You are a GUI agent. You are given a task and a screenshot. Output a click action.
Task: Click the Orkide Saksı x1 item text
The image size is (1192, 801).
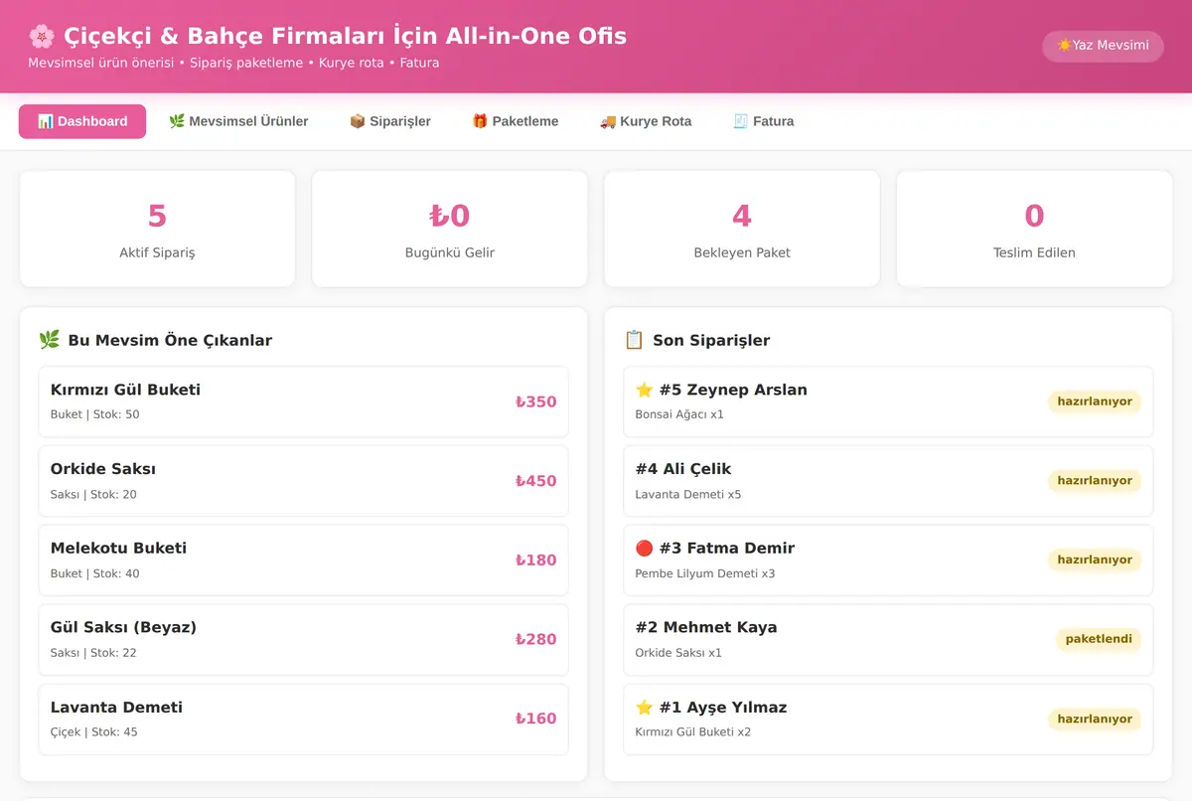[x=678, y=653]
